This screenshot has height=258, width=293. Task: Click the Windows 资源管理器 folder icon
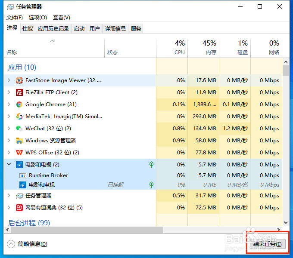[19, 141]
